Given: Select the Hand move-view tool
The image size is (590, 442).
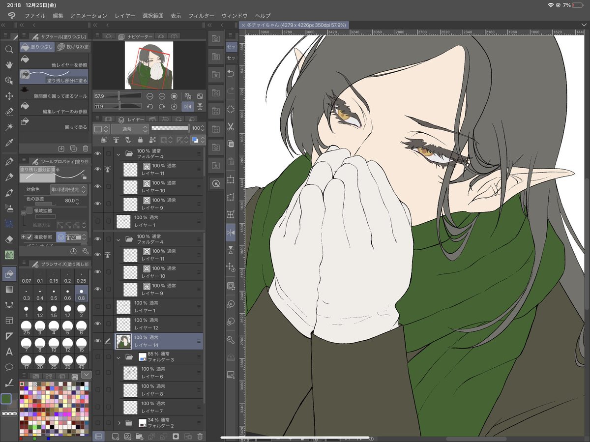Looking at the screenshot, I should coord(9,65).
